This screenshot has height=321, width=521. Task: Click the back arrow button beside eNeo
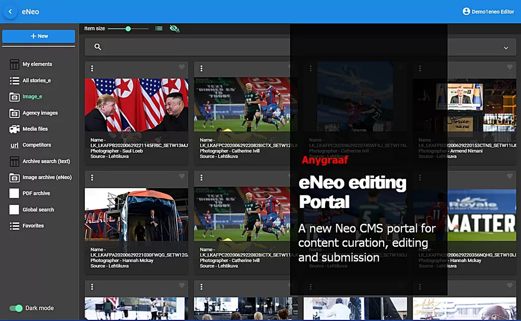pyautogui.click(x=10, y=12)
